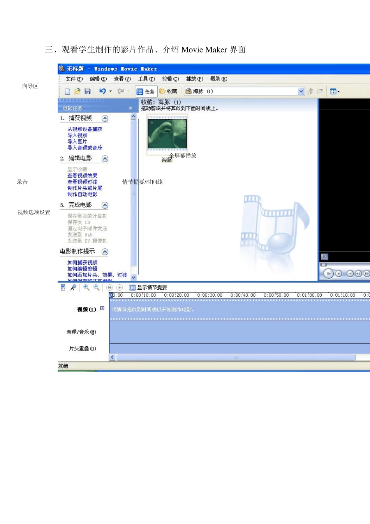This screenshot has height=524, width=370.
Task: Click the preview back button
Action: [x=350, y=274]
